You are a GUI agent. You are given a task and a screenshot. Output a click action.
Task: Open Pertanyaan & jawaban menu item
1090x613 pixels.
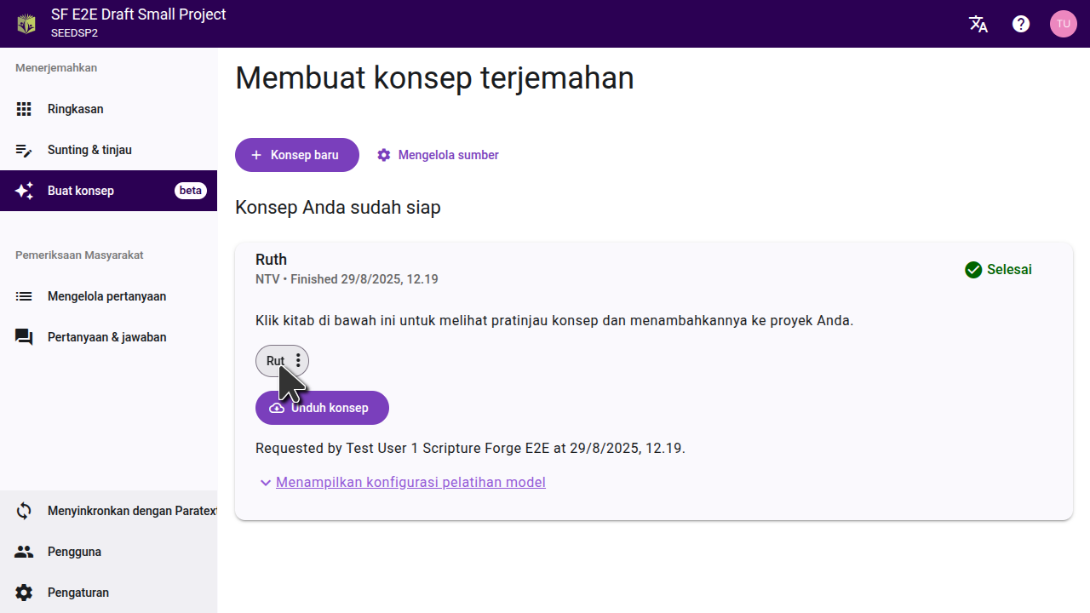pos(106,337)
